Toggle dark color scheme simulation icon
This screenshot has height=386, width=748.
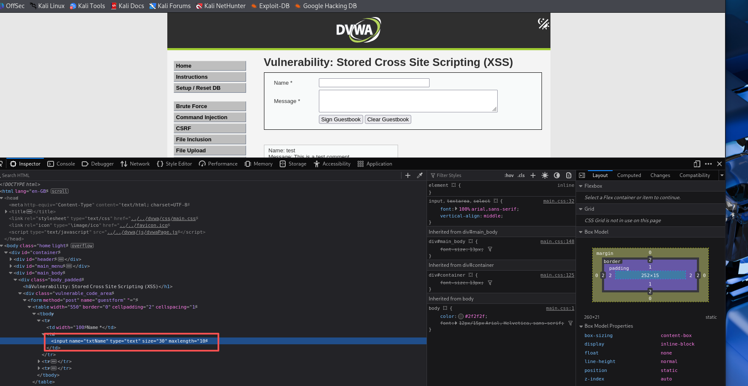click(x=557, y=175)
